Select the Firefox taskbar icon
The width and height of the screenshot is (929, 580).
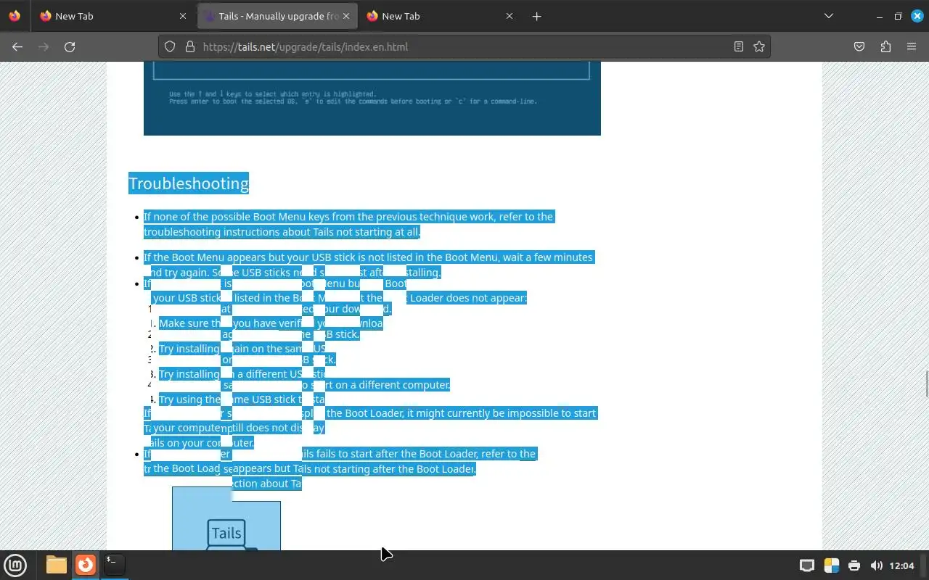(86, 565)
